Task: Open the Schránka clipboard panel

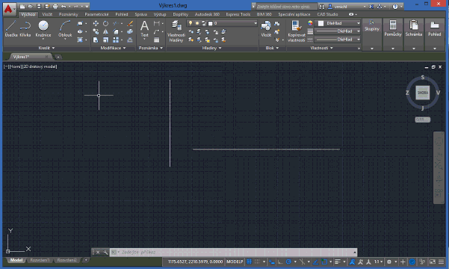Action: [x=414, y=28]
